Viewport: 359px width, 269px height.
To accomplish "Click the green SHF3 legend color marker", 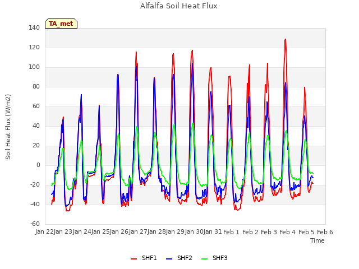I will [x=204, y=259].
